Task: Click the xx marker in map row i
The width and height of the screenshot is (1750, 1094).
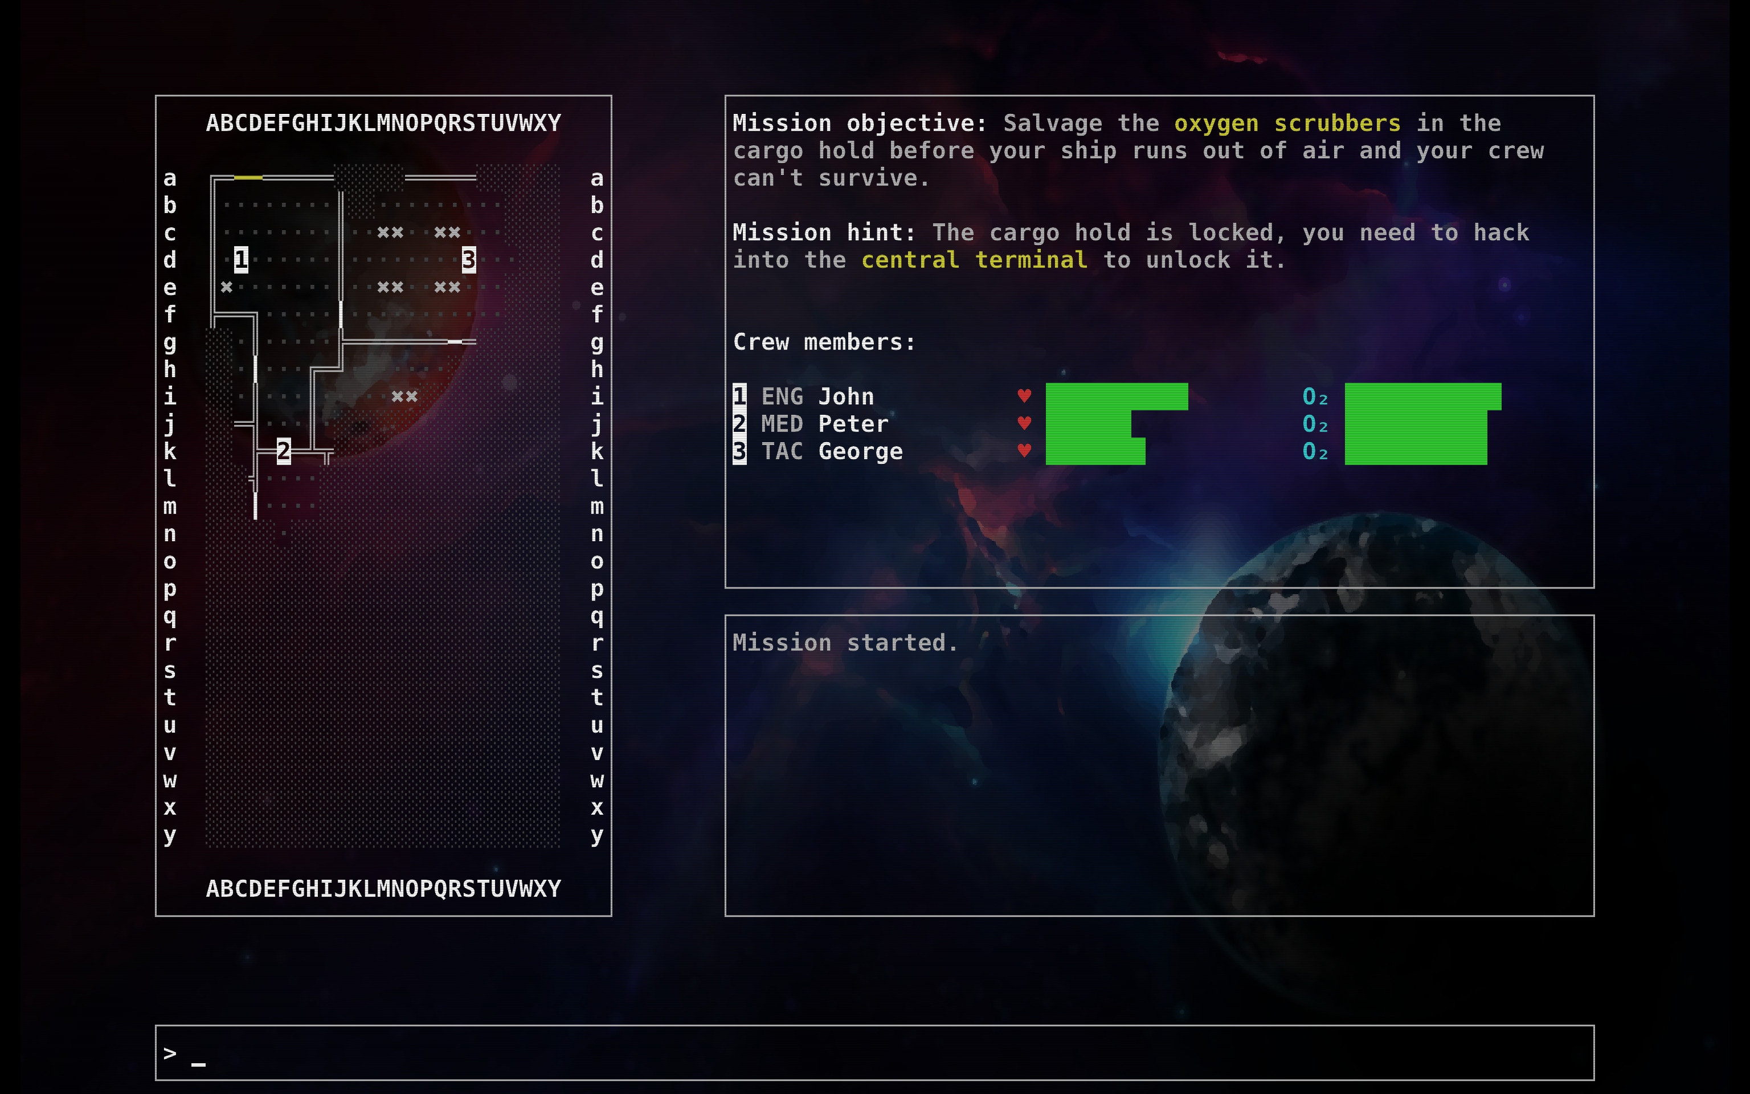Action: 404,397
